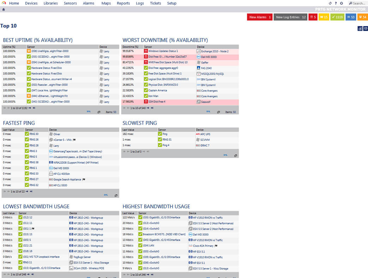Open the Disk Free: aggregate aggr0 sensor
Image resolution: width=368 pixels, height=278 pixels.
point(163,68)
